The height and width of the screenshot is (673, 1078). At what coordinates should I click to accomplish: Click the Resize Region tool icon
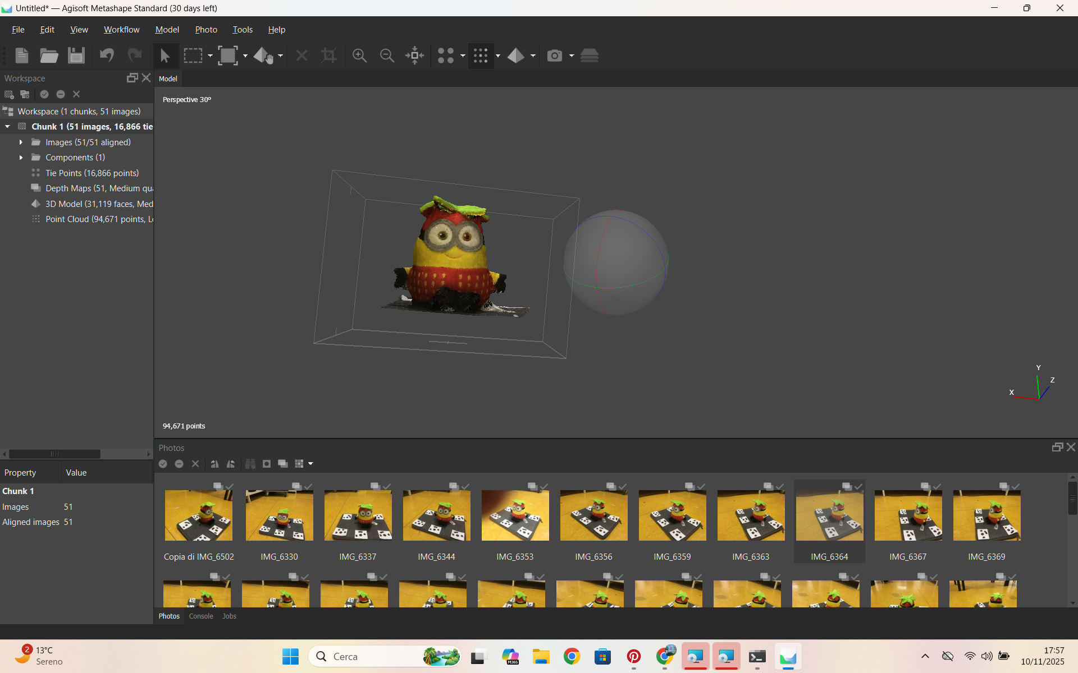tap(228, 56)
